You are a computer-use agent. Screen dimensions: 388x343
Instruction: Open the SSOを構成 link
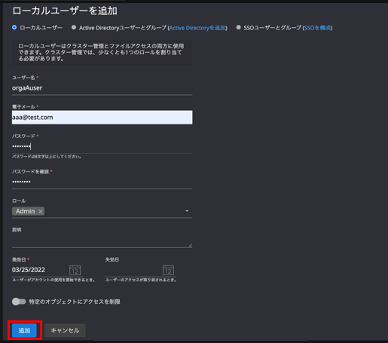pyautogui.click(x=317, y=28)
